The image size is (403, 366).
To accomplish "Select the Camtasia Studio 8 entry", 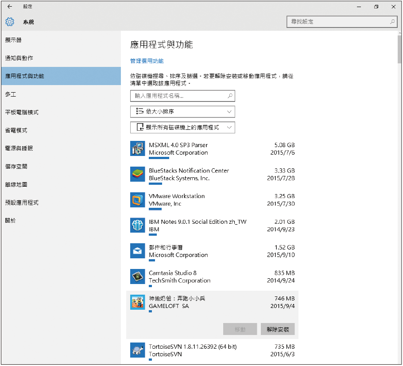I will click(212, 277).
